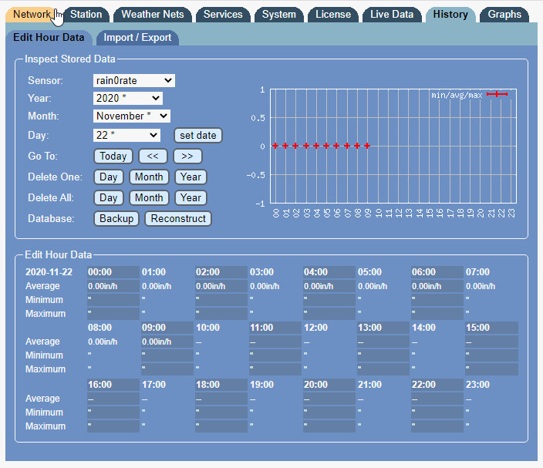Click the 00:00 Average value field

pyautogui.click(x=113, y=286)
